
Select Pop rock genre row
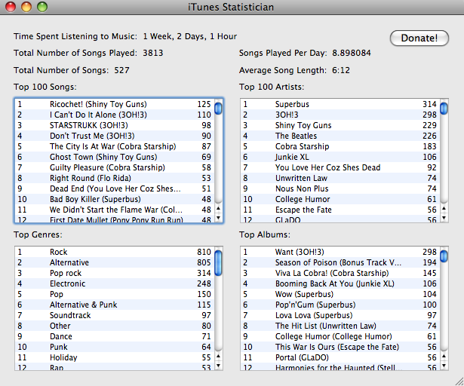point(115,274)
